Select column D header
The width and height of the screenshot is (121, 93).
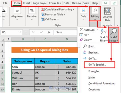(67, 39)
